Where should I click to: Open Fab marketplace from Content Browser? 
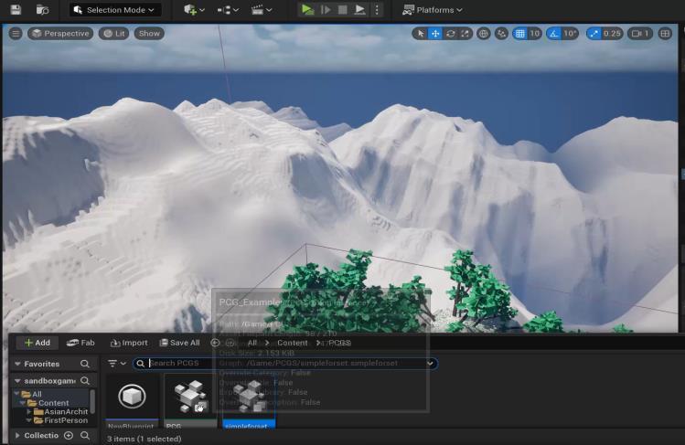coord(80,343)
